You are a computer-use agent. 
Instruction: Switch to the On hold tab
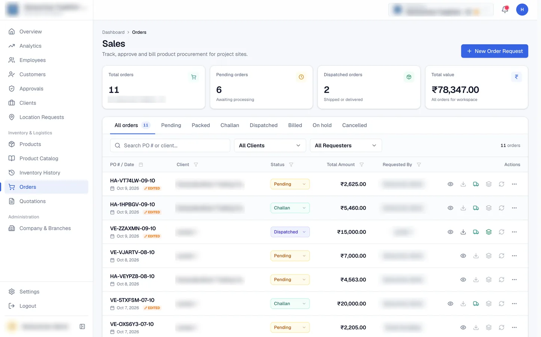point(322,125)
